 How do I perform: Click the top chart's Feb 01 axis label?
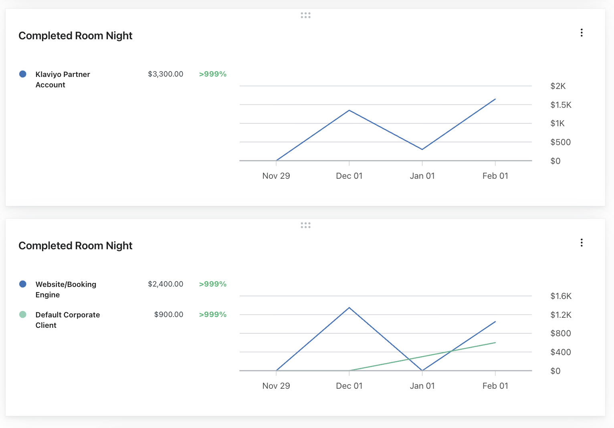click(x=495, y=176)
